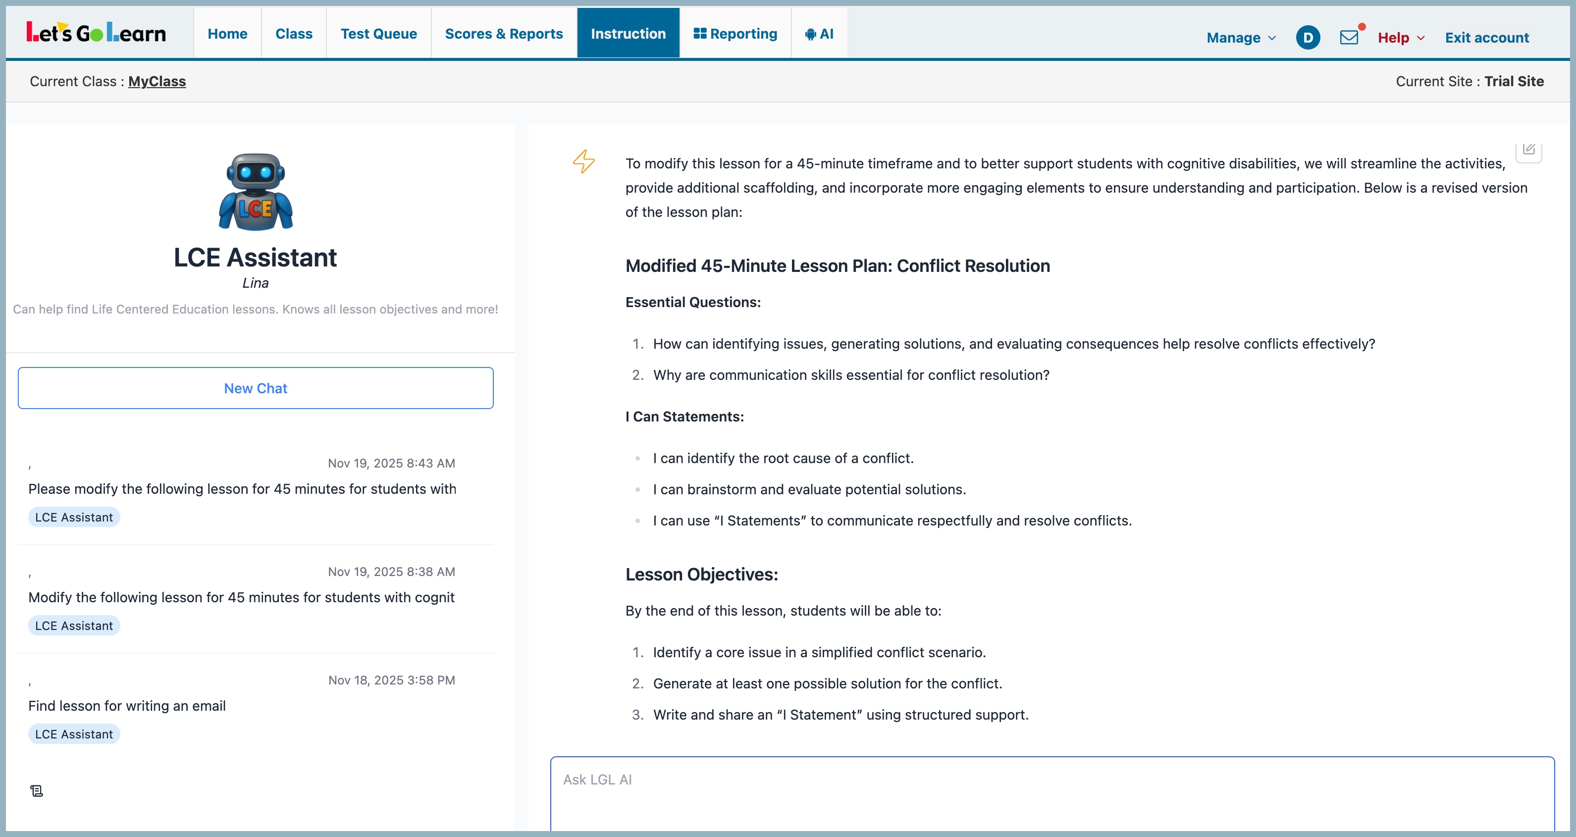Go to the Scores & Reports tab
The width and height of the screenshot is (1576, 837).
click(x=504, y=34)
